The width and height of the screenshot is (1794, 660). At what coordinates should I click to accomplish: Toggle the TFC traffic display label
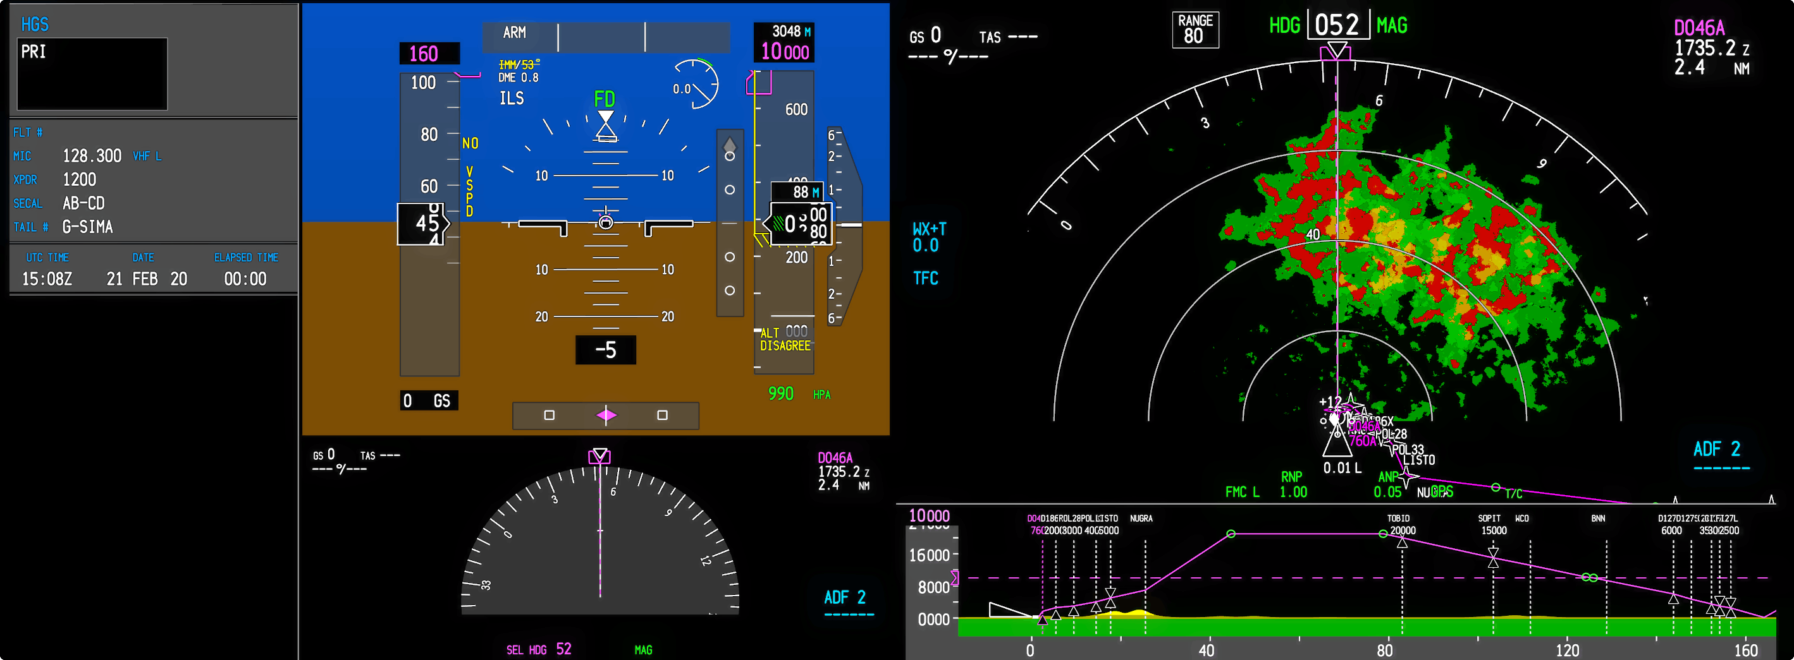click(x=926, y=278)
